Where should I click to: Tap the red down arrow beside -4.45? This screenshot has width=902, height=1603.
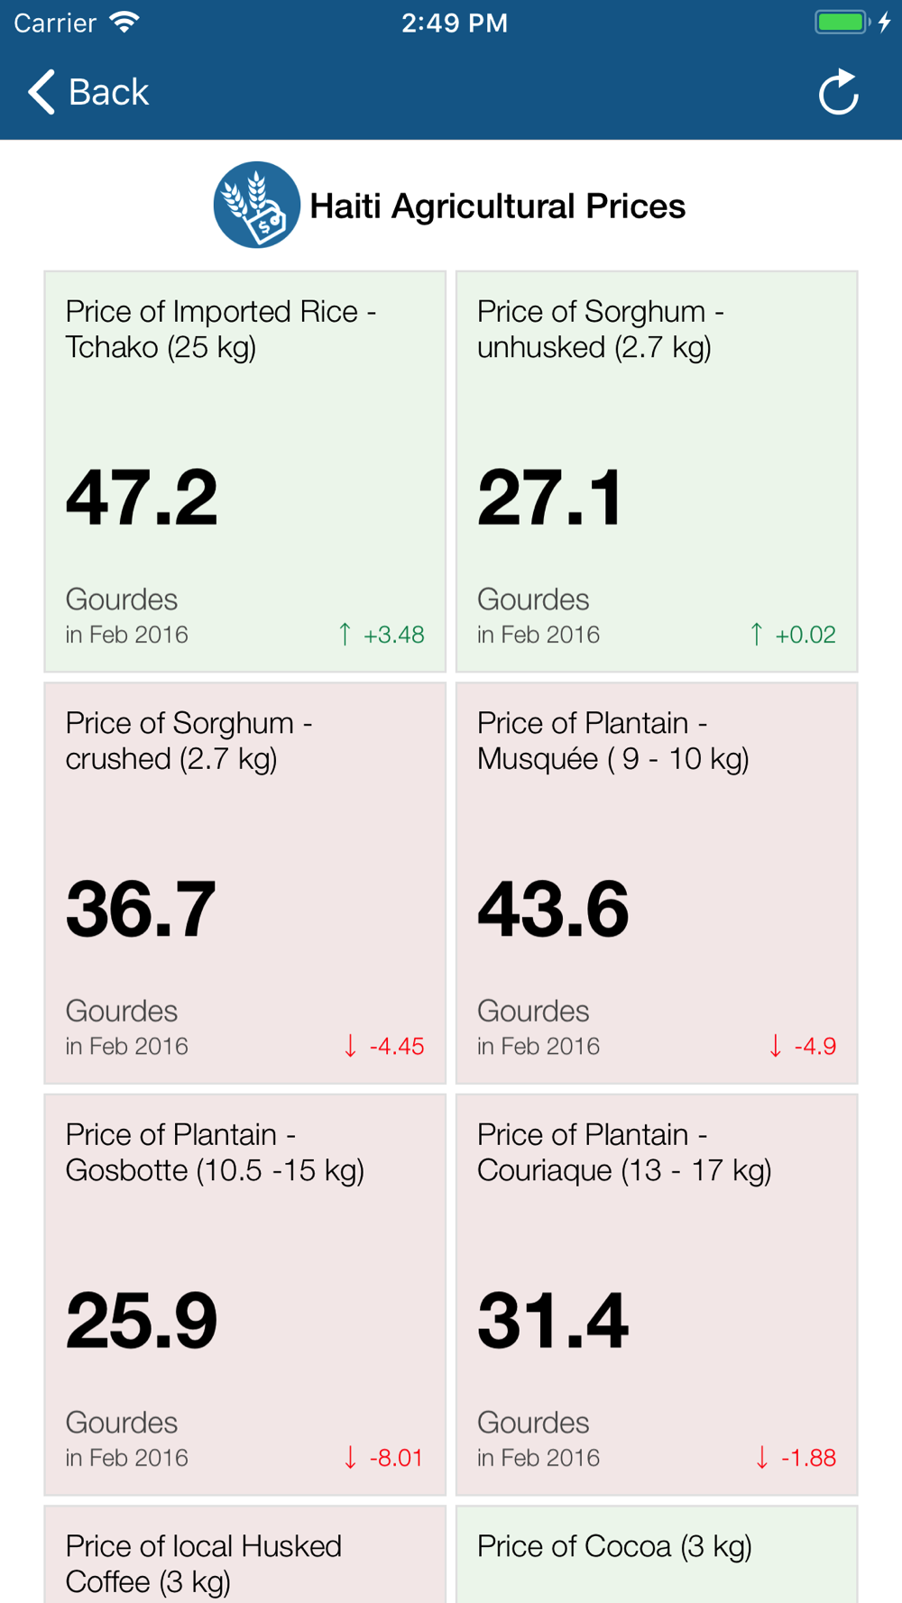[x=350, y=1046]
